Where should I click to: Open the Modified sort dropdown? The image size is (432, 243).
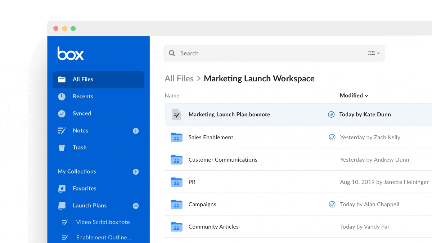click(354, 95)
